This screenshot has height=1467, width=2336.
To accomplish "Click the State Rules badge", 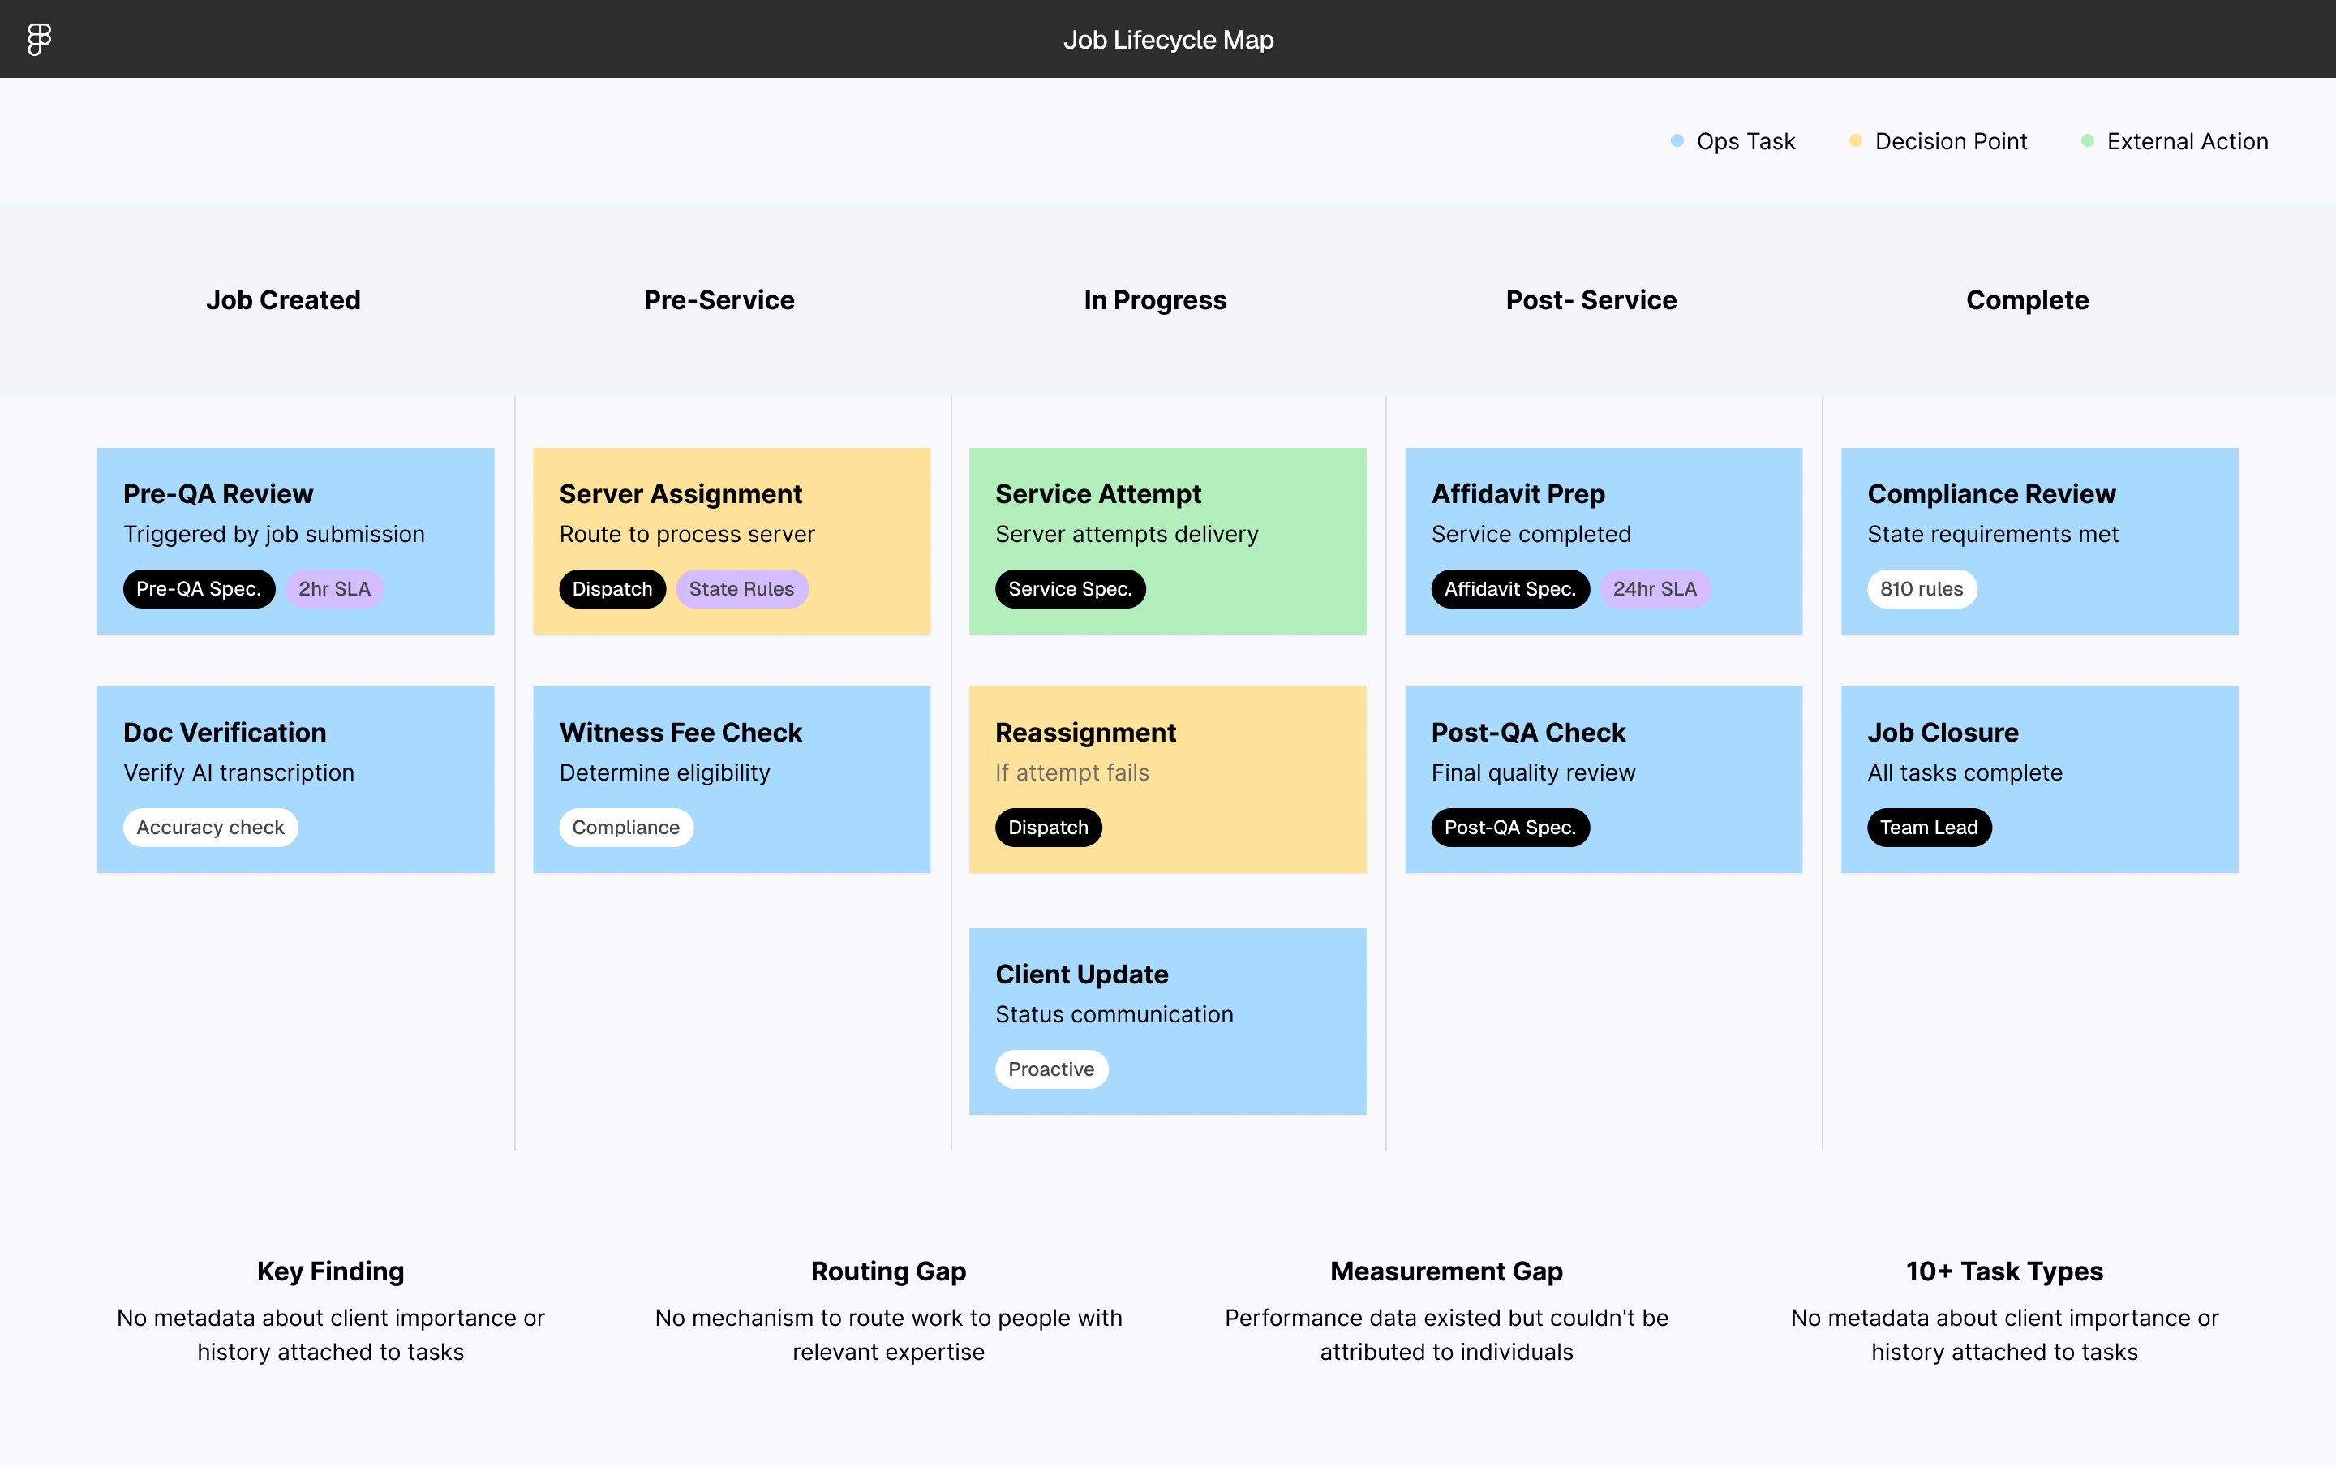I will click(x=742, y=588).
